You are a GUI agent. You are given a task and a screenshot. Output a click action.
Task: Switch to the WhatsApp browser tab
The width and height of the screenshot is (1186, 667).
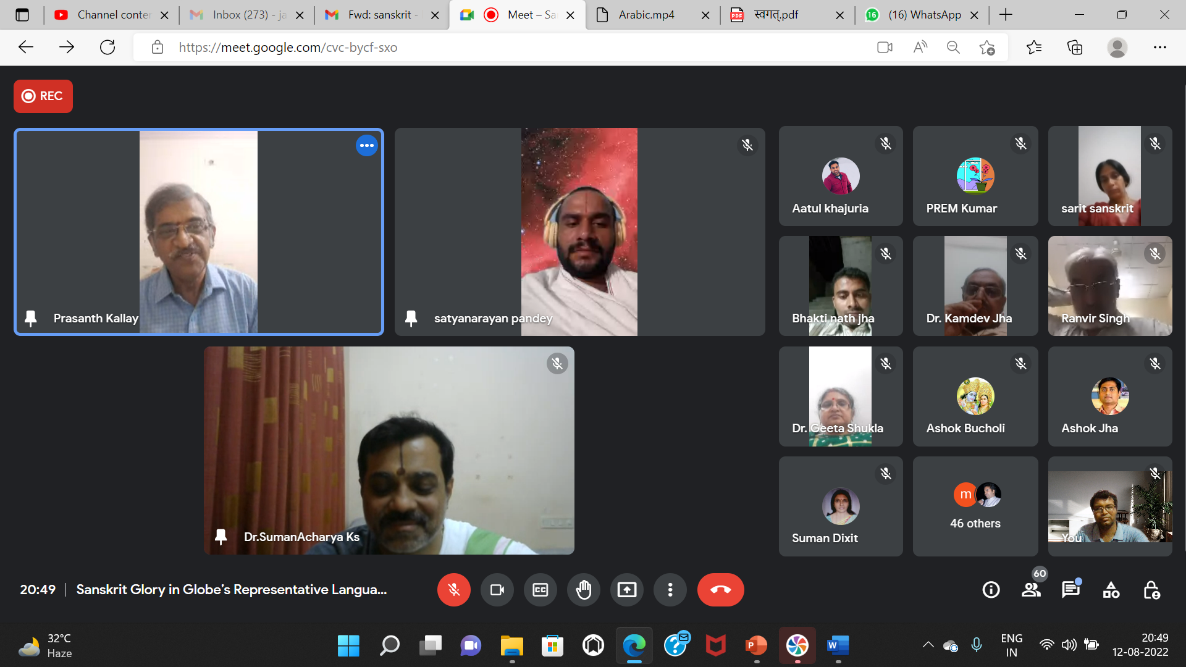924,15
